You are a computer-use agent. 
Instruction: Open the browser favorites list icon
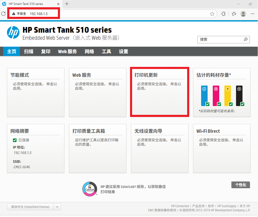[234, 14]
